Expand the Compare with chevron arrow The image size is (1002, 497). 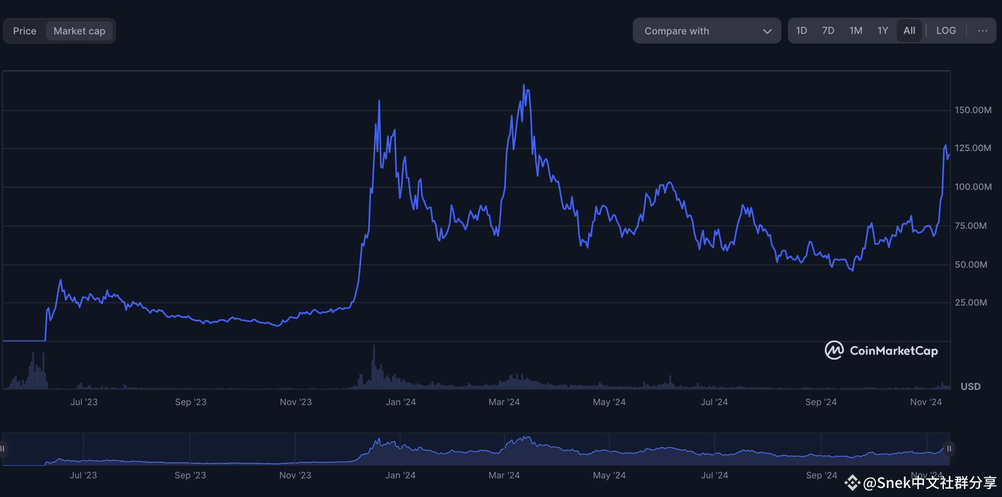tap(767, 31)
